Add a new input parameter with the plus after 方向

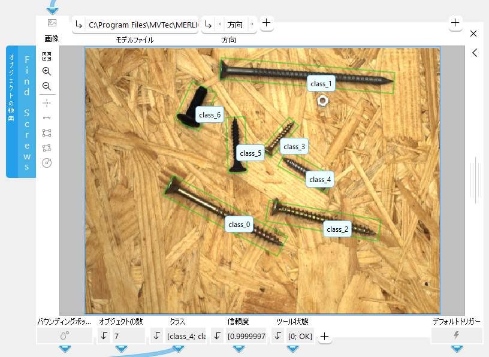(x=267, y=23)
